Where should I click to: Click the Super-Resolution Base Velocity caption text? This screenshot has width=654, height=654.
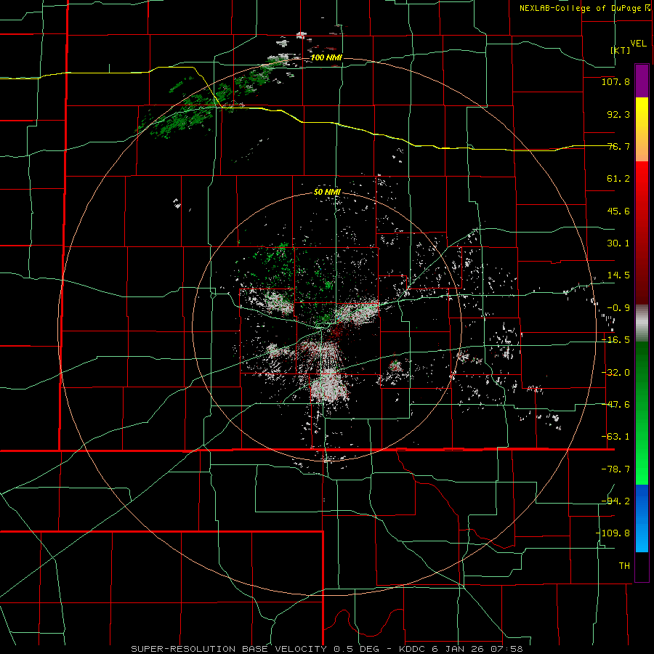(x=326, y=649)
